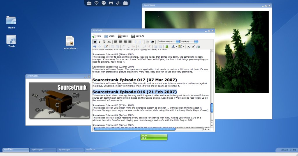Screen dimensions: 298x156
Task: Click the 21/08 21:06 clock in tray
Action: point(288,150)
